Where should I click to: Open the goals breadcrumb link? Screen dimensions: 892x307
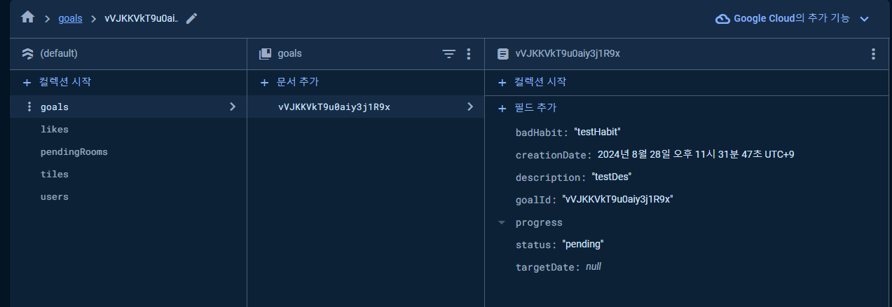70,19
